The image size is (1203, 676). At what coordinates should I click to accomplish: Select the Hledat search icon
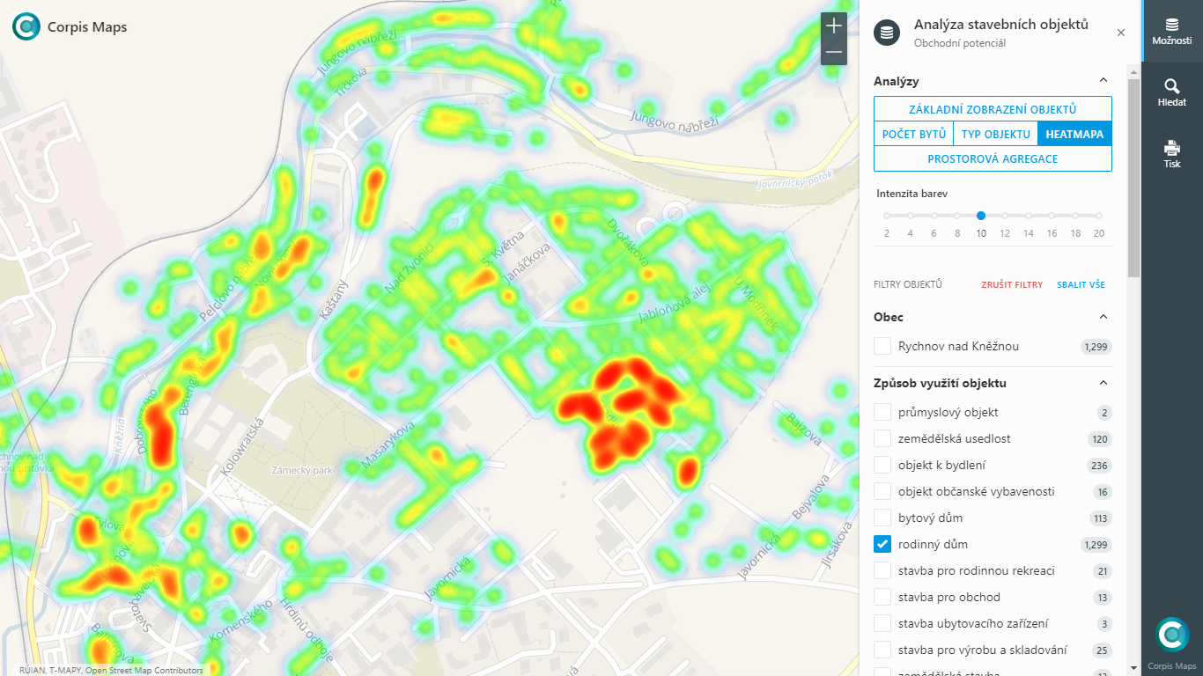pos(1172,88)
